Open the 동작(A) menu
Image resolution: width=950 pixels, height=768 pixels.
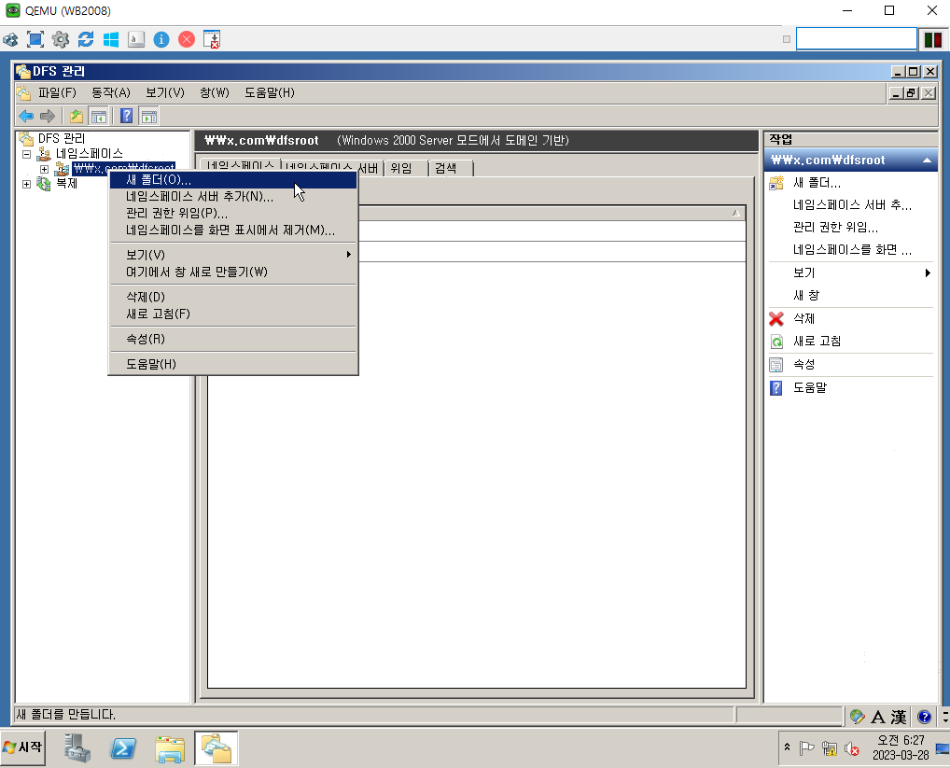click(111, 92)
